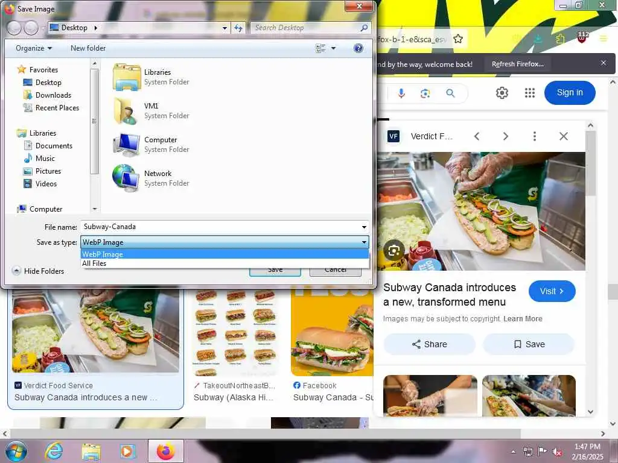Viewport: 618px width, 463px height.
Task: Bookmark this page with the star icon
Action: coord(457,39)
